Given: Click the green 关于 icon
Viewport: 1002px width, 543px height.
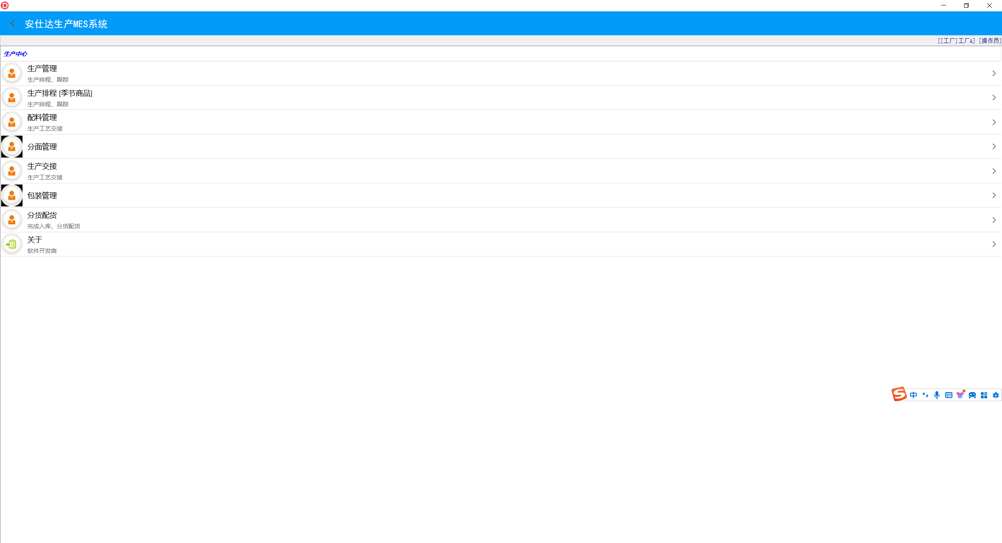Looking at the screenshot, I should [x=12, y=244].
